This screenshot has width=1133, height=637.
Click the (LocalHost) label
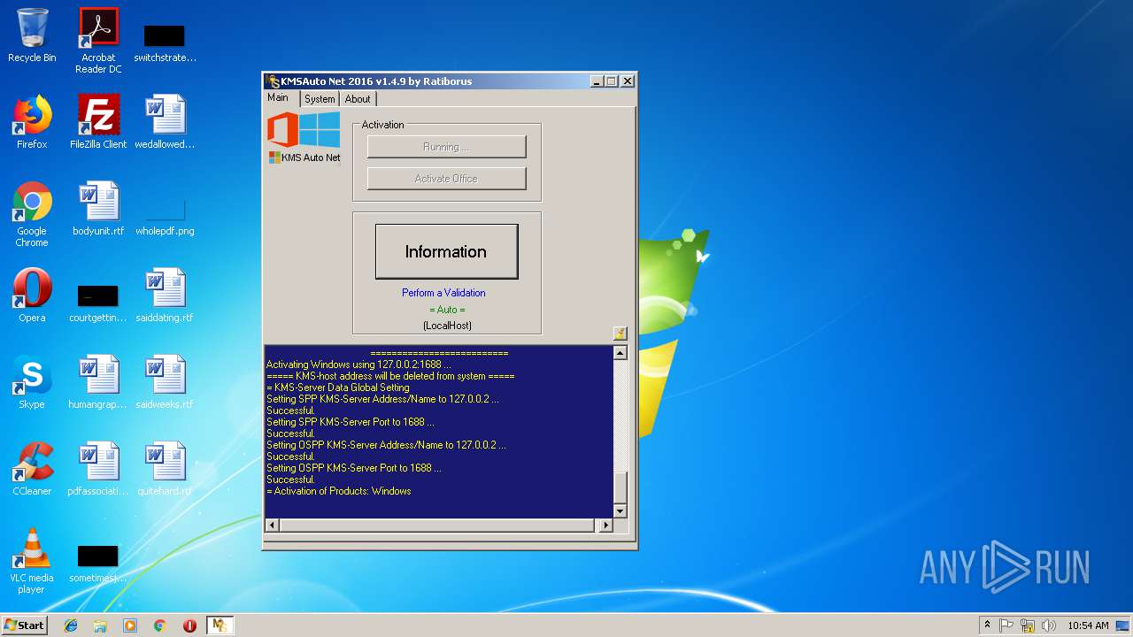(x=447, y=326)
